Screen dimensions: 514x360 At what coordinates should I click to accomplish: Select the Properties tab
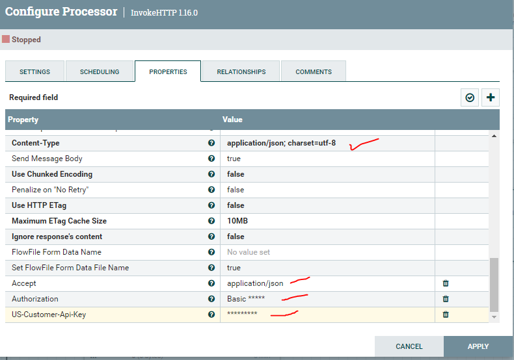coord(168,71)
